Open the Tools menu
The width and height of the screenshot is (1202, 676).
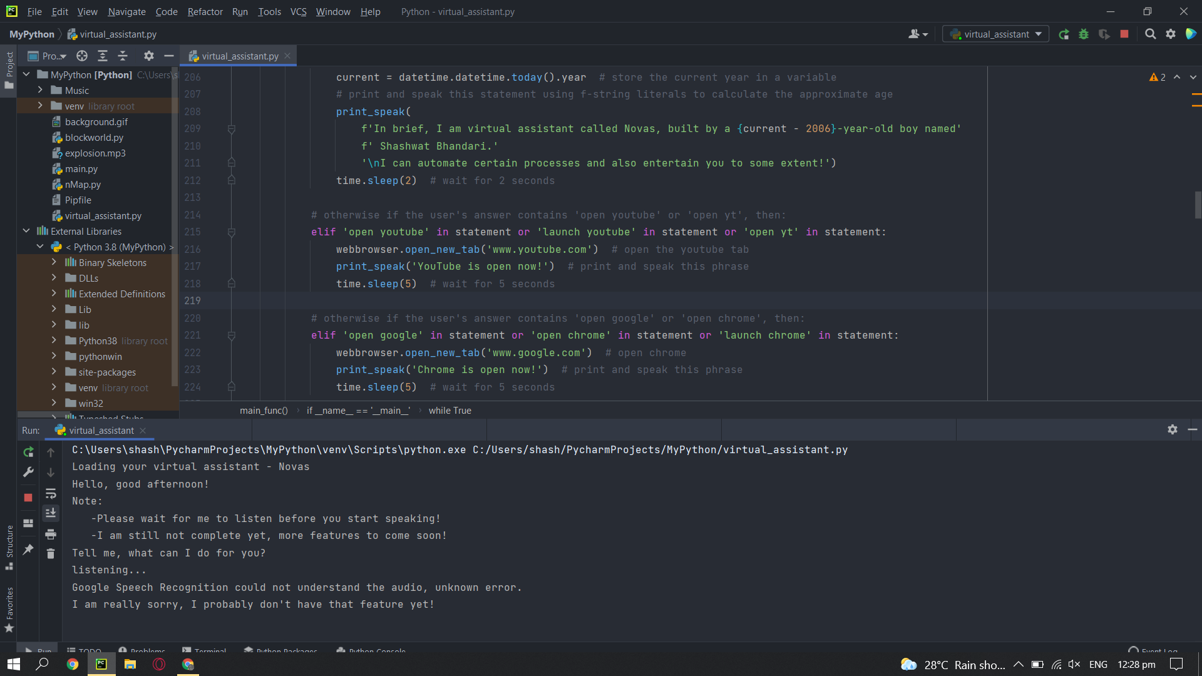click(x=269, y=11)
